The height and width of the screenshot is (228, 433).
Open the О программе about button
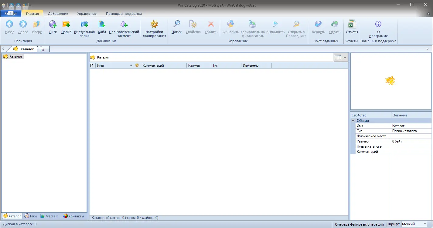pyautogui.click(x=378, y=29)
